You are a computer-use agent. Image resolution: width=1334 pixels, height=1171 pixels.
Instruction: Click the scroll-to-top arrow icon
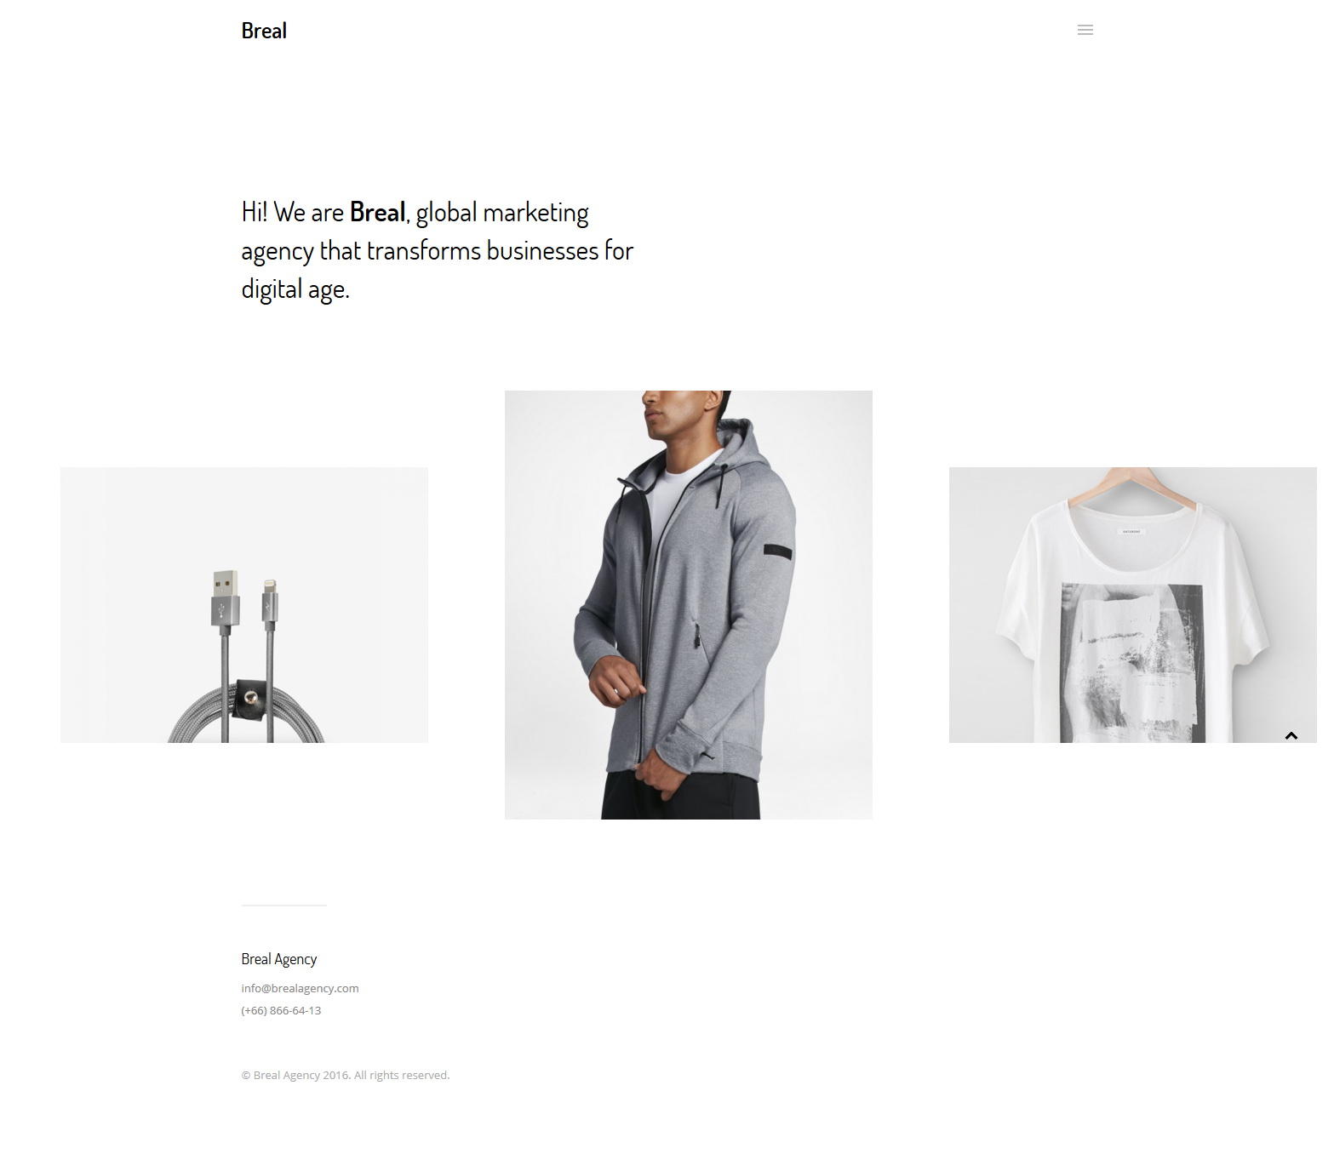coord(1291,735)
